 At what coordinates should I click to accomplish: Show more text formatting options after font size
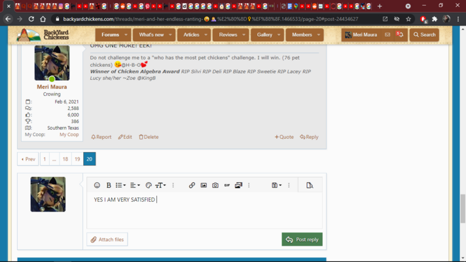173,185
